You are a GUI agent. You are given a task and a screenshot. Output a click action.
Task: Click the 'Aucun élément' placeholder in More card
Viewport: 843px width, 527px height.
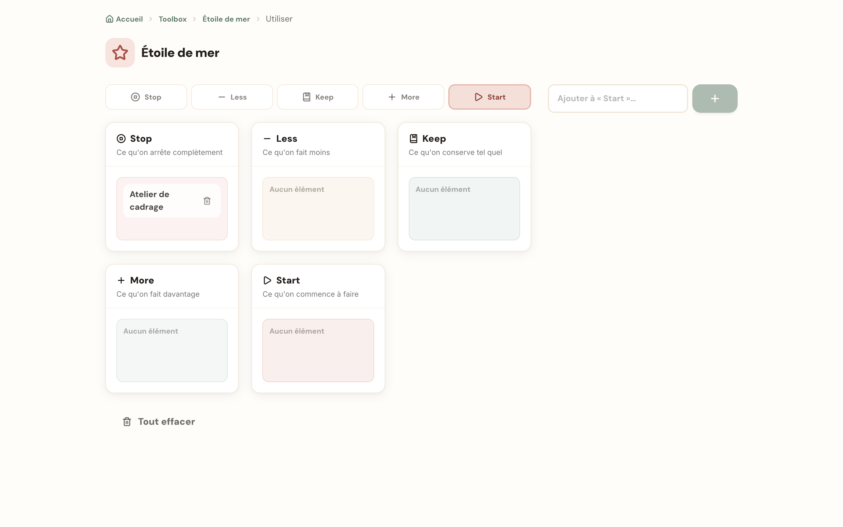[150, 331]
